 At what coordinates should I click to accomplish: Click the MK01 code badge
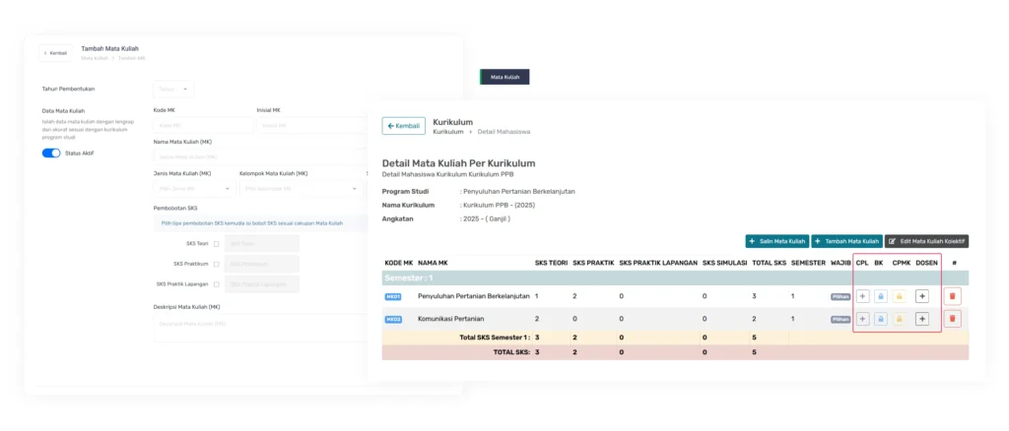(x=393, y=297)
